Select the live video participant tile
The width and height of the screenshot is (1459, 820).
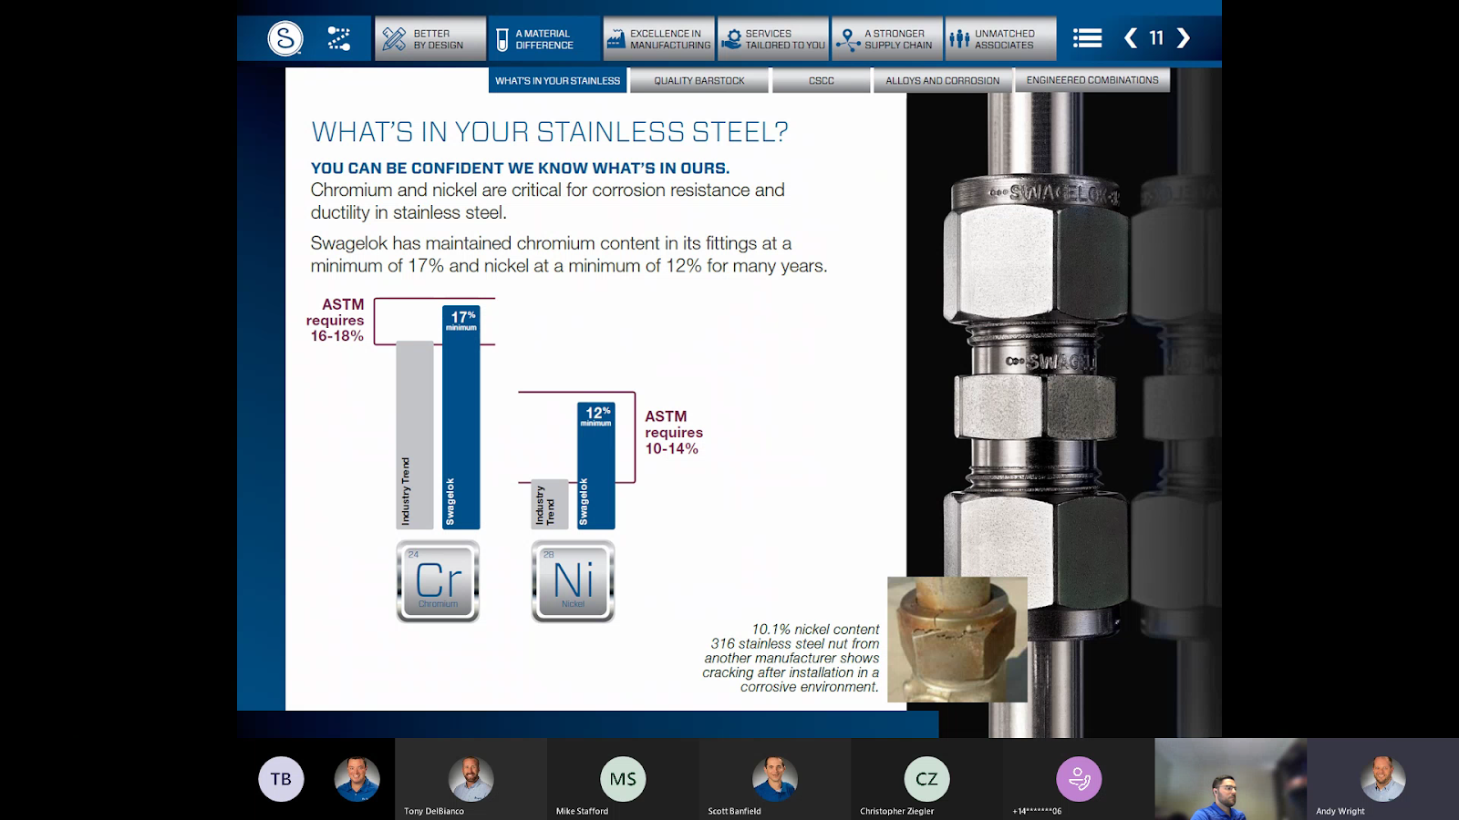(1231, 779)
